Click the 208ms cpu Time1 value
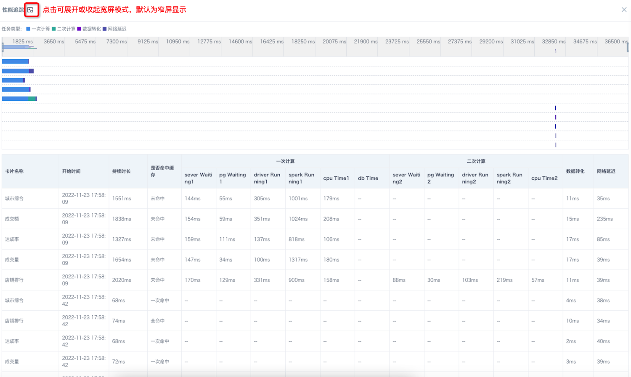The image size is (631, 377). click(x=331, y=219)
